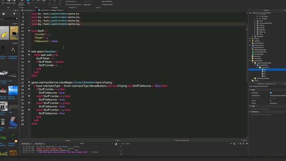This screenshot has width=286, height=161.
Task: Switch to the second script editor tab
Action: 51,10
